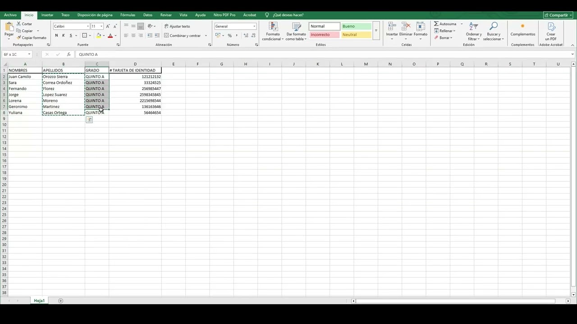577x324 pixels.
Task: Open Combinar y centrar dropdown arrow
Action: [x=206, y=36]
